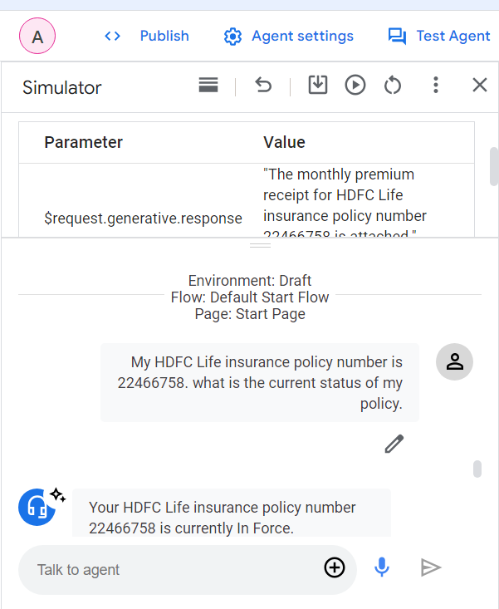Open Agent settings
The width and height of the screenshot is (499, 609).
[x=302, y=36]
